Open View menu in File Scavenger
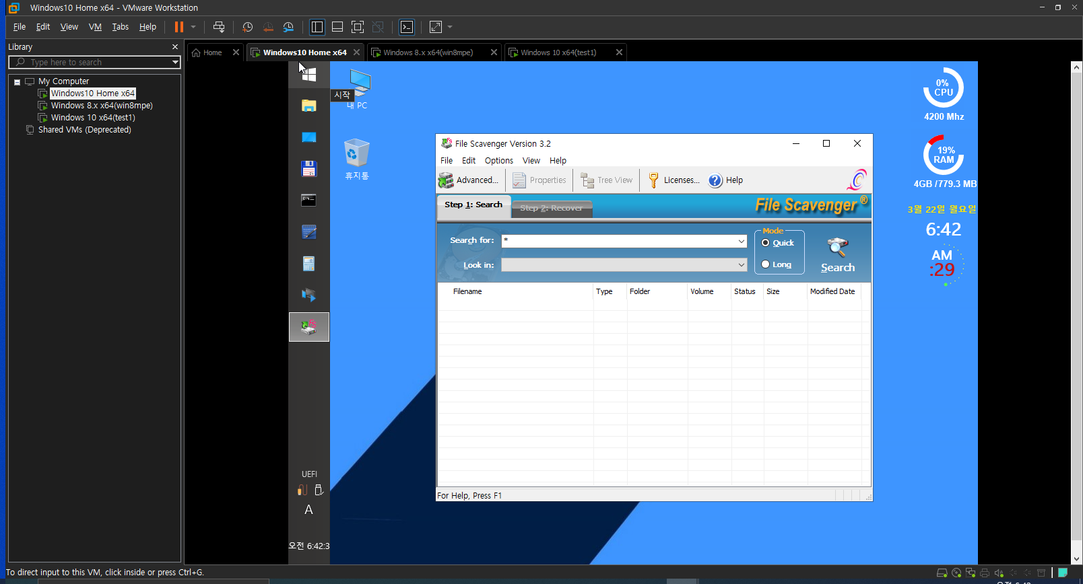Viewport: 1083px width, 584px height. [531, 161]
